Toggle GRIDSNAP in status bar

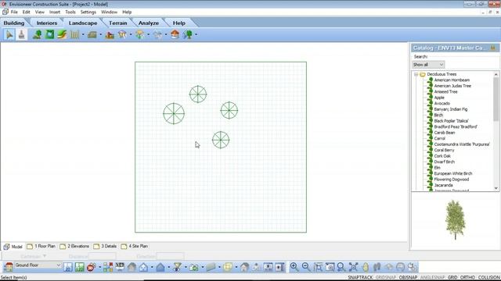click(386, 278)
